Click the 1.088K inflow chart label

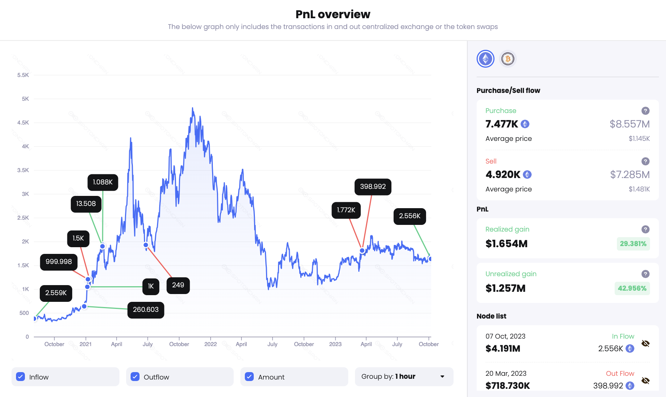(x=103, y=182)
